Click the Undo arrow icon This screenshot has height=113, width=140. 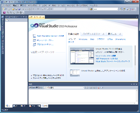(33, 9)
